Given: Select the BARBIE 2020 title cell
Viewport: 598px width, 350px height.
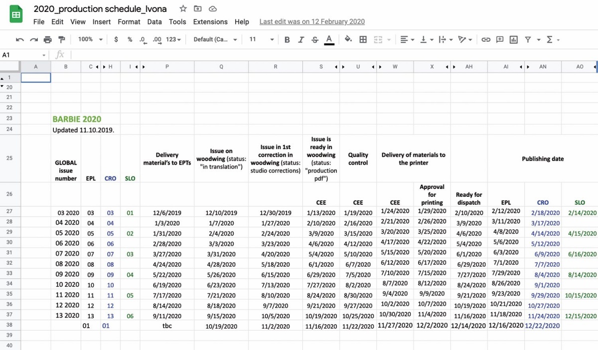Looking at the screenshot, I should pyautogui.click(x=77, y=119).
